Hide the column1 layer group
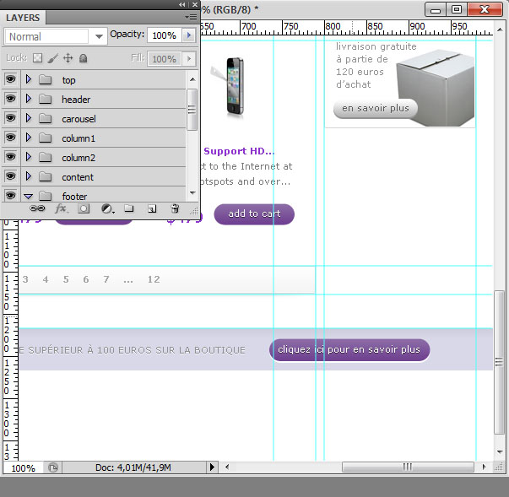The height and width of the screenshot is (497, 509). pos(10,138)
